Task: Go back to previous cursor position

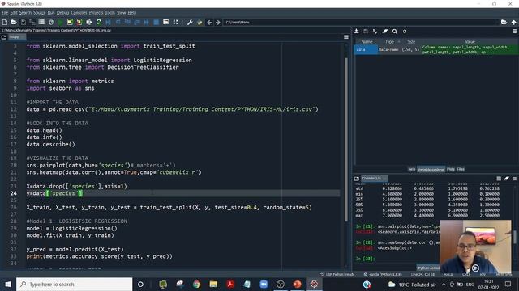Action: click(209, 22)
